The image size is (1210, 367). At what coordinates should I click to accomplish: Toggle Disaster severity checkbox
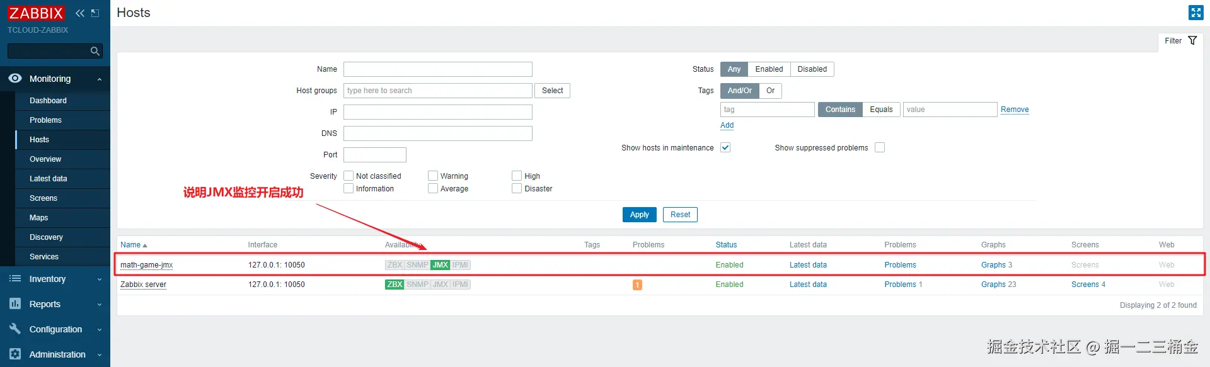(517, 188)
